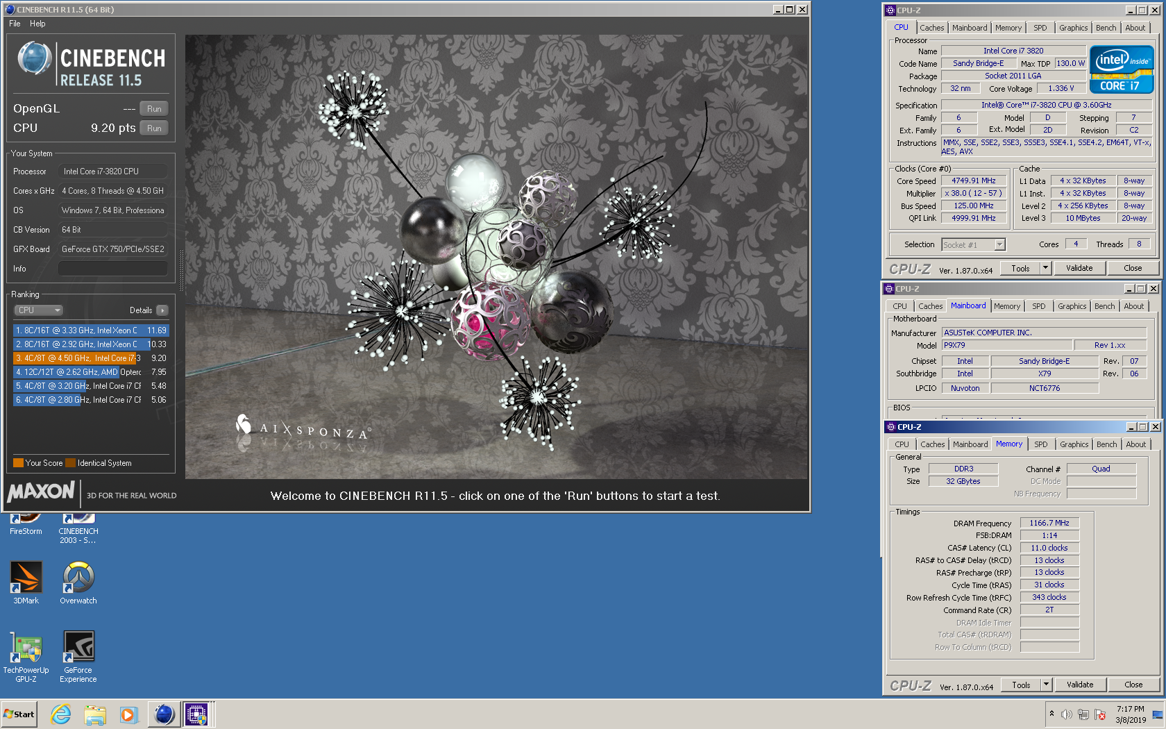Open Windows Media Player from the taskbar
This screenshot has width=1166, height=729.
point(128,714)
